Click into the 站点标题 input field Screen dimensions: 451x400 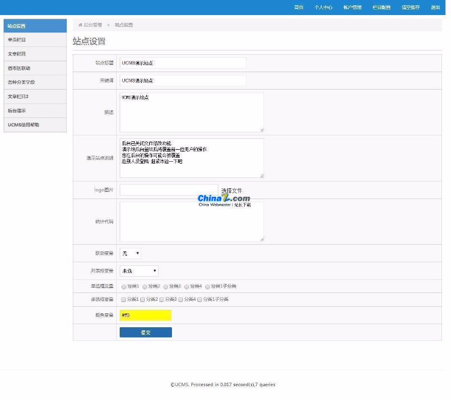click(x=183, y=63)
